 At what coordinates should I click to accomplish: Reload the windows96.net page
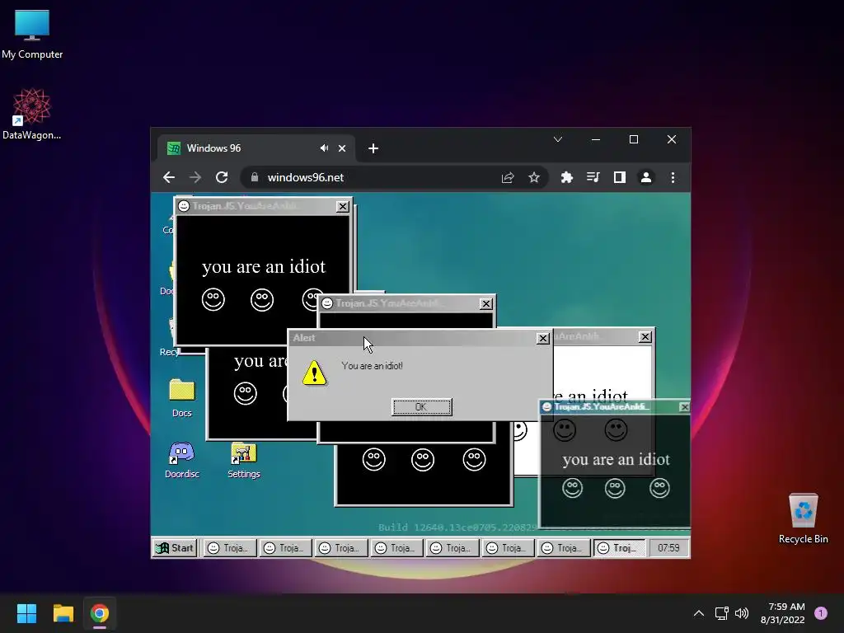[x=222, y=177]
